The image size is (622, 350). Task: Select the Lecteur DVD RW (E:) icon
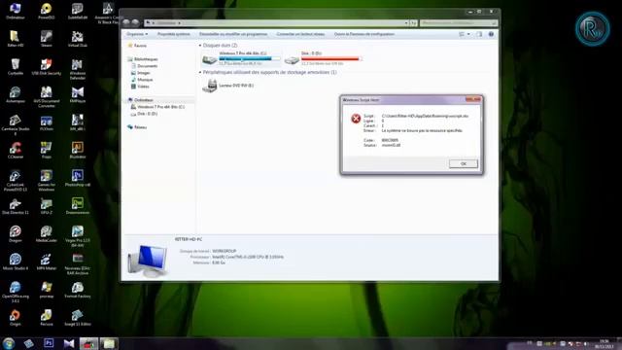tap(210, 86)
